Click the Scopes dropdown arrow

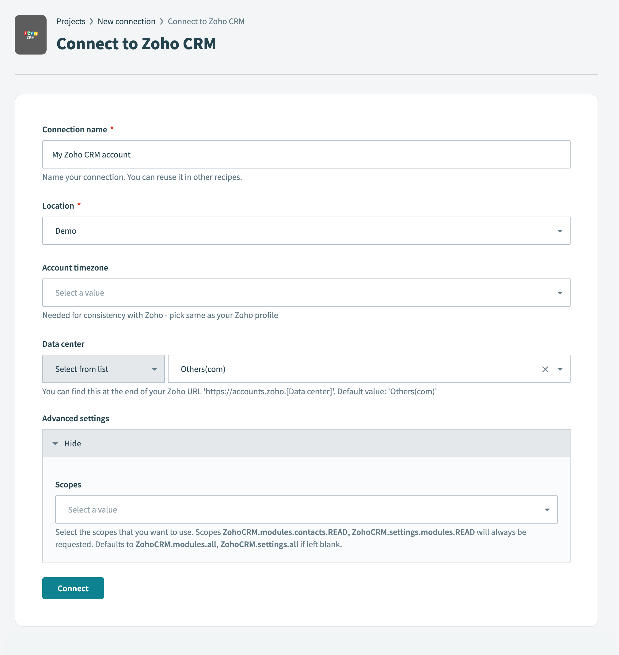click(x=547, y=509)
